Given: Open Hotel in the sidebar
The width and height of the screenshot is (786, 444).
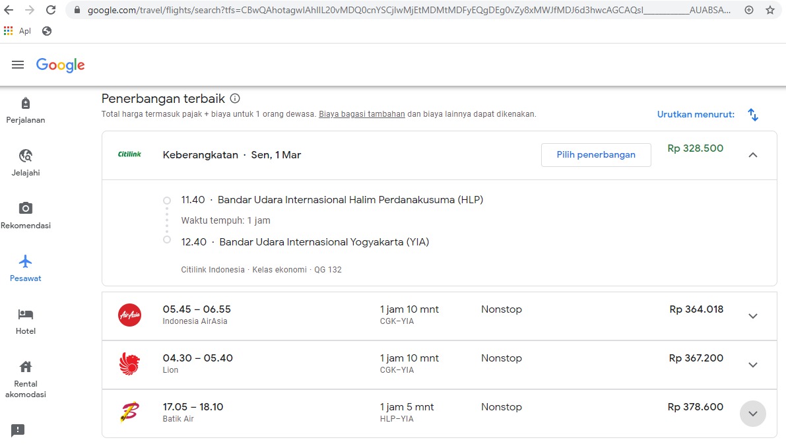Looking at the screenshot, I should 26,321.
